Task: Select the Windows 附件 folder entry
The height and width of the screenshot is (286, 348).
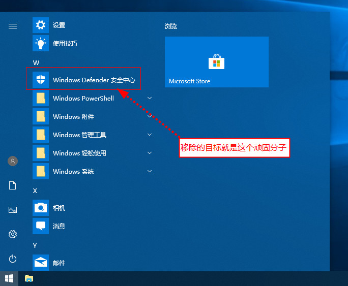Action: 73,116
